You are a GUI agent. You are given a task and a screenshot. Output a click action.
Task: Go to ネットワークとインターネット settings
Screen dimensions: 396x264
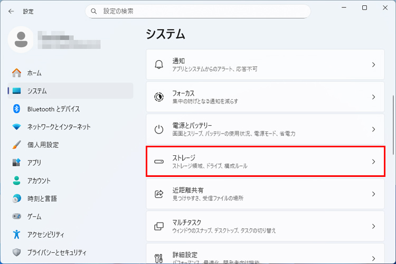click(59, 127)
